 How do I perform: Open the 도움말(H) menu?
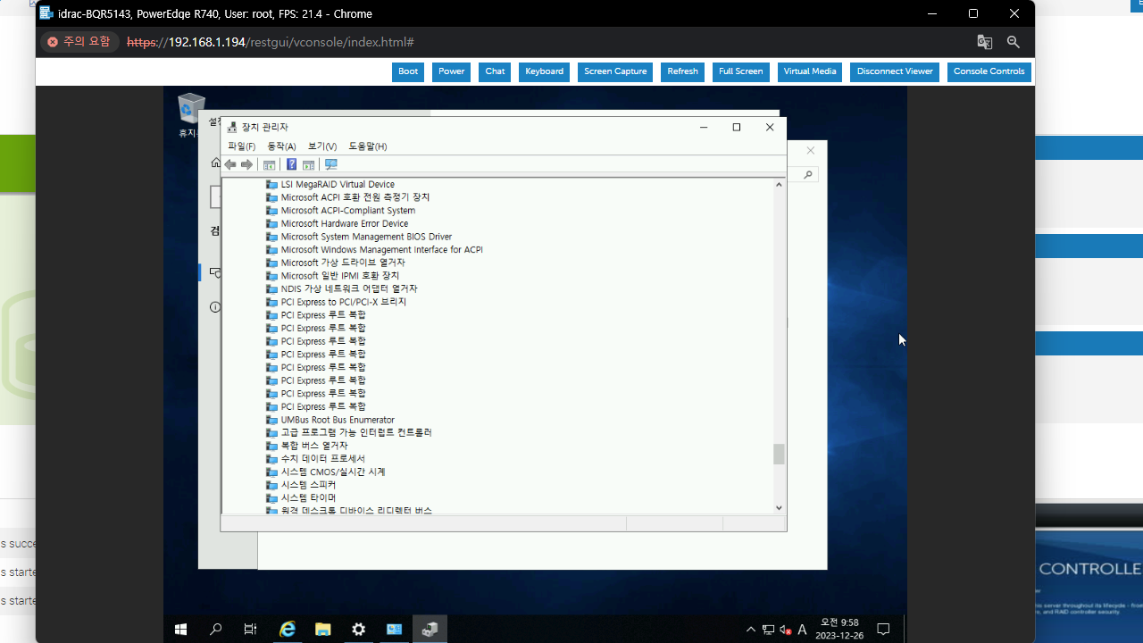click(x=367, y=146)
